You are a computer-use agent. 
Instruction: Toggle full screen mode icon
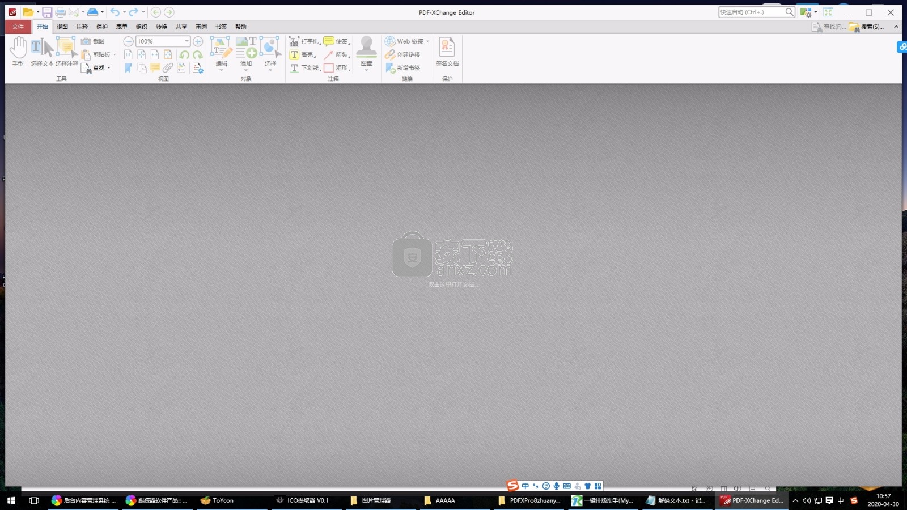point(828,12)
